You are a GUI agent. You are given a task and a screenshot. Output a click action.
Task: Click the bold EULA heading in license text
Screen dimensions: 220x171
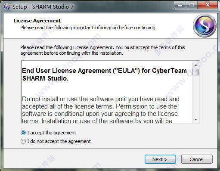click(104, 75)
